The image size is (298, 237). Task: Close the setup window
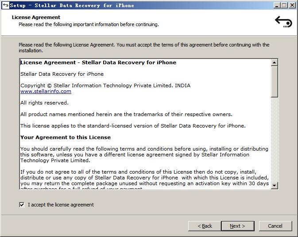click(x=292, y=5)
